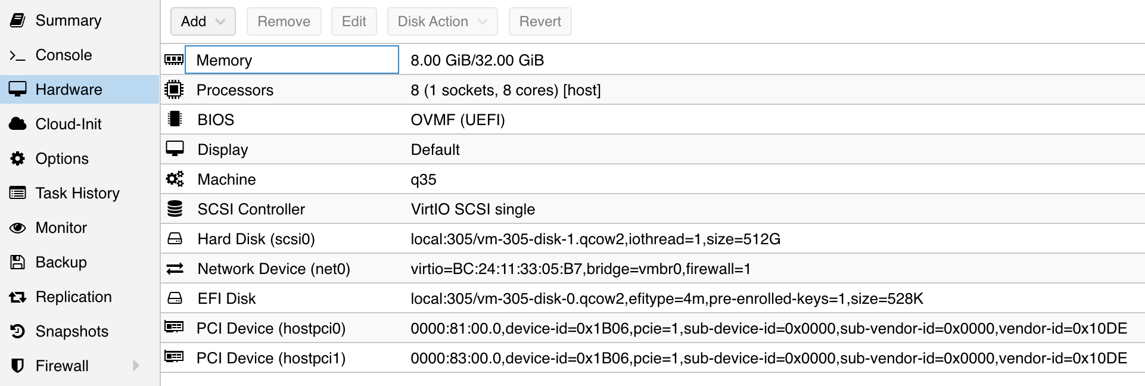Select the Hard Disk (scsi0) row
The height and width of the screenshot is (386, 1145).
pyautogui.click(x=652, y=238)
